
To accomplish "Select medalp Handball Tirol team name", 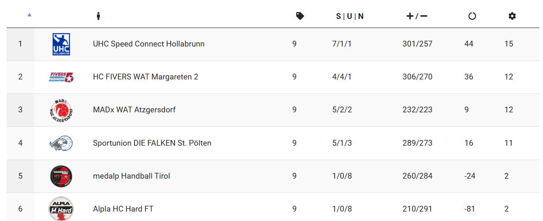I will click(132, 176).
